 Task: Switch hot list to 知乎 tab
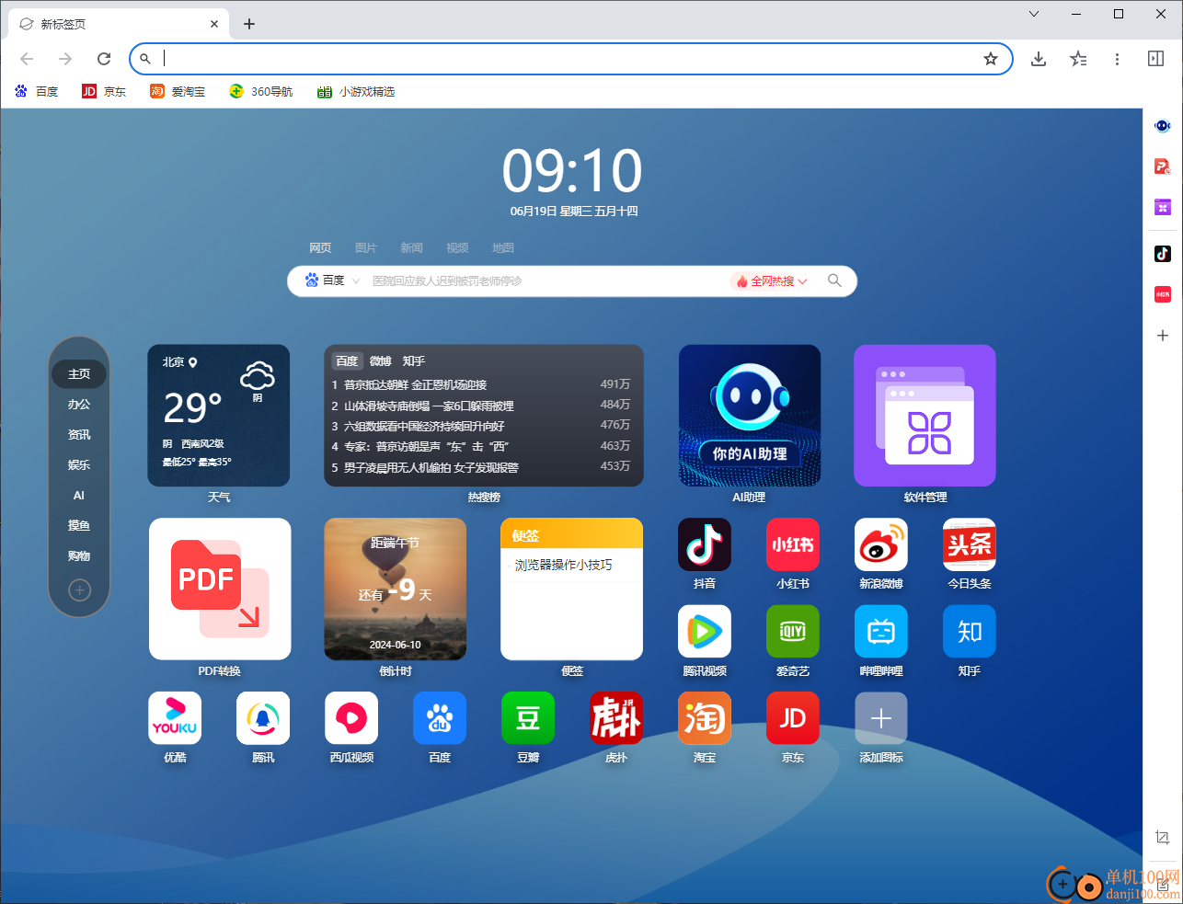(414, 361)
